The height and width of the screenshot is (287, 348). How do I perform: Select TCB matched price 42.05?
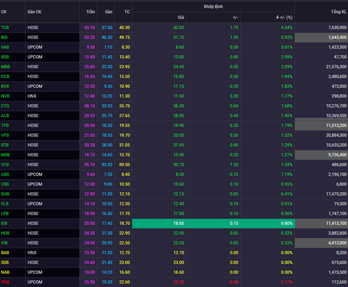point(179,28)
